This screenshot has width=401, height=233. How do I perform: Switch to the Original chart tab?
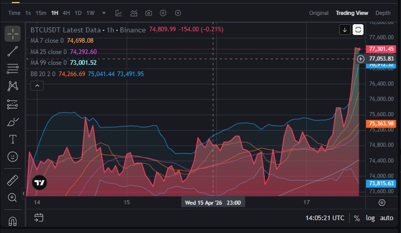click(319, 13)
